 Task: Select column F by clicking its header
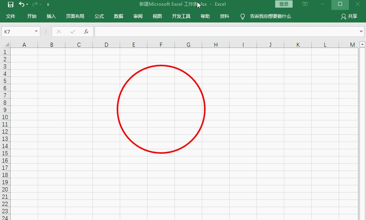[161, 44]
